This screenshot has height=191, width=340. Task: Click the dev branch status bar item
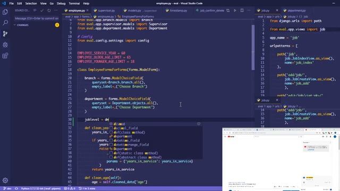(7, 189)
